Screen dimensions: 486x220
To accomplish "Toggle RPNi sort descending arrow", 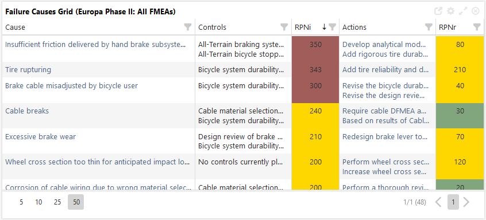I will tap(324, 27).
